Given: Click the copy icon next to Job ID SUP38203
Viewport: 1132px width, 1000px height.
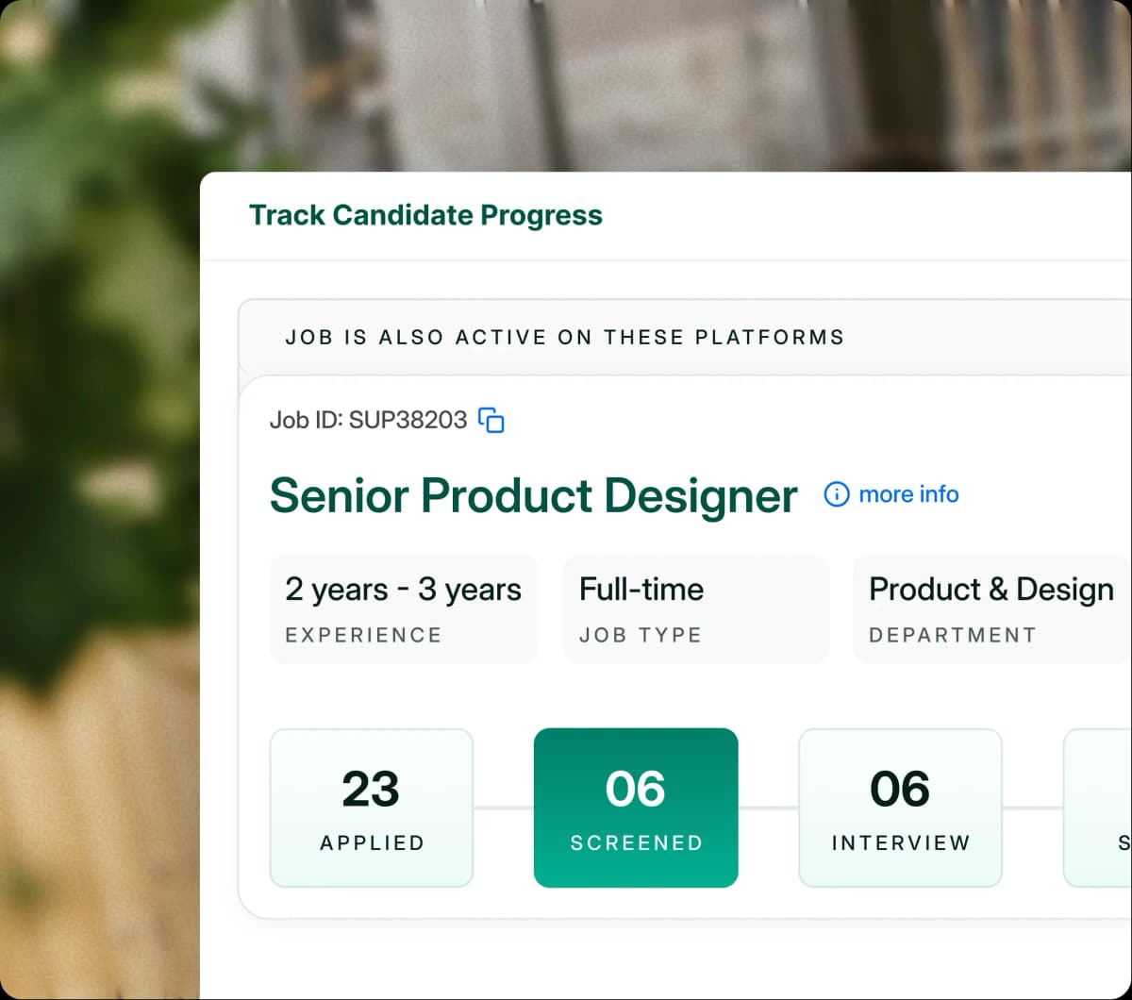Looking at the screenshot, I should [x=491, y=421].
